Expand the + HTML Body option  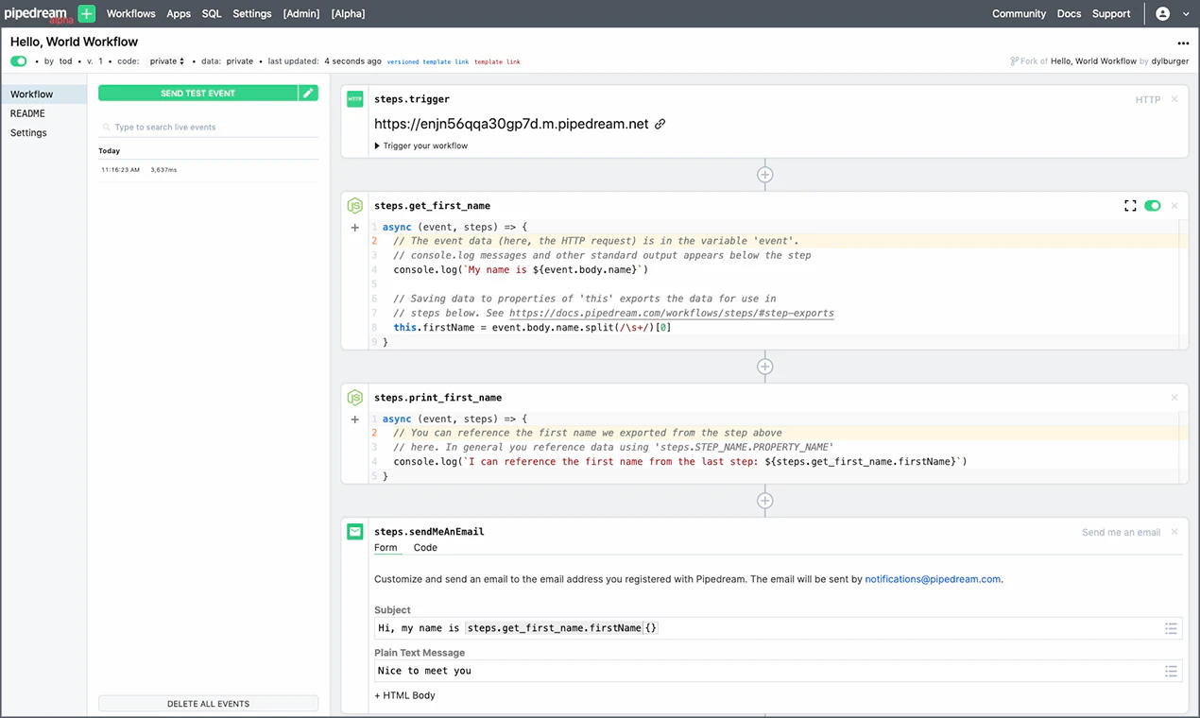(x=404, y=695)
